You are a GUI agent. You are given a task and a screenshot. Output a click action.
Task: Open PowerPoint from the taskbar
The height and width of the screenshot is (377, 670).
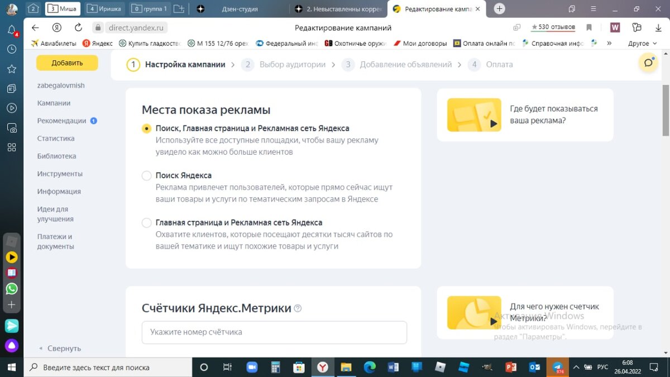(x=510, y=367)
